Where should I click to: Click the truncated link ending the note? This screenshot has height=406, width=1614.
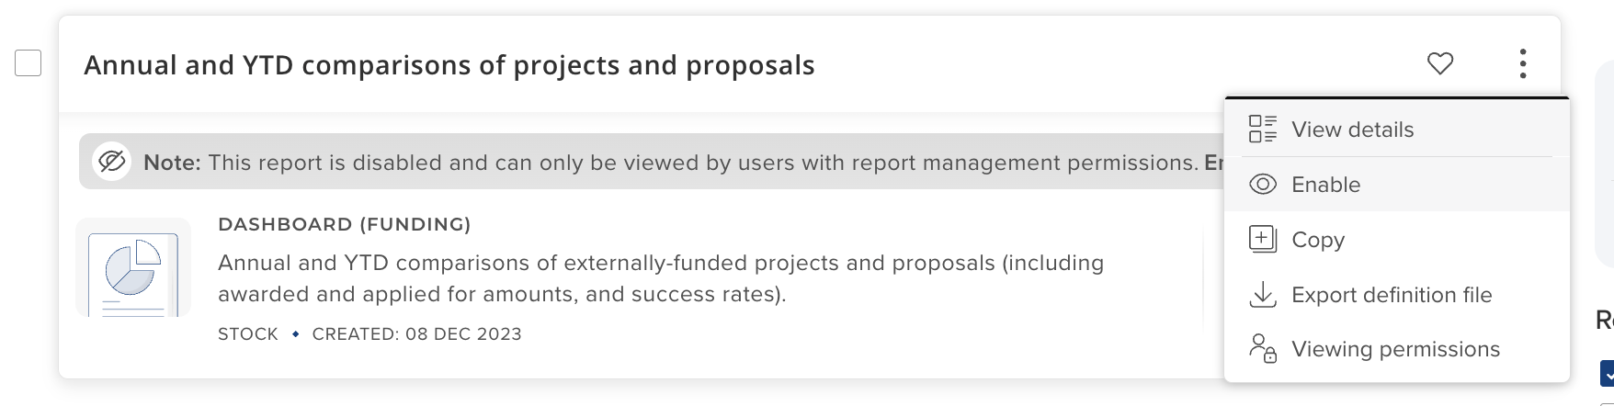[1213, 163]
